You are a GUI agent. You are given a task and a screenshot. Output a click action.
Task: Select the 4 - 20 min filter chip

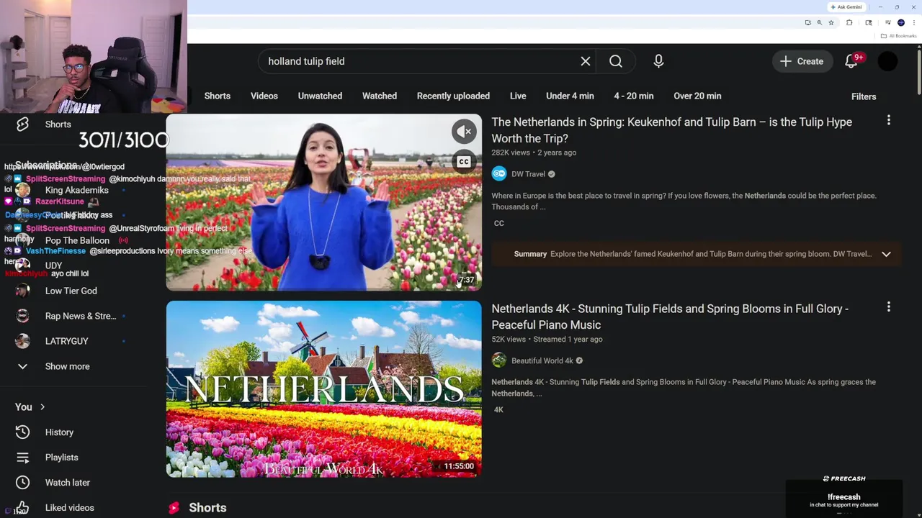(x=634, y=96)
